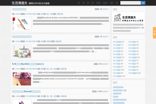Open the three-character item in the top navigation
The image size is (156, 104).
point(112,3)
